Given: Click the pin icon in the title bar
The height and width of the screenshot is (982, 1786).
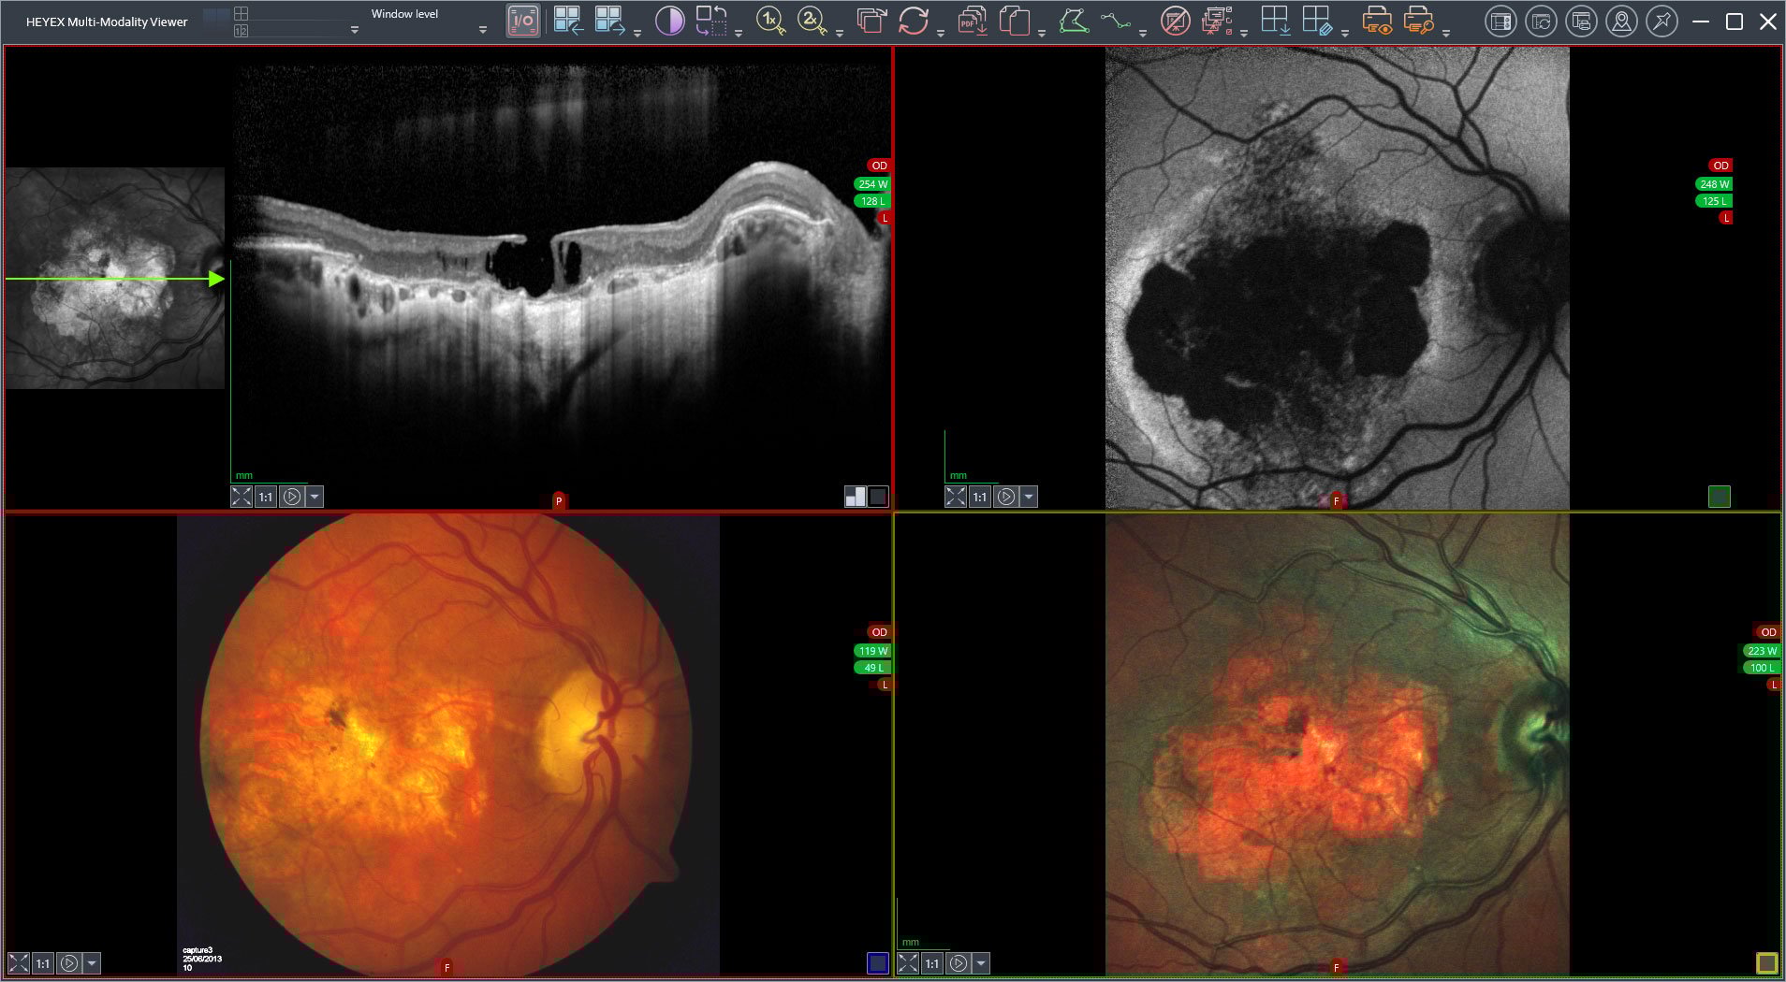Looking at the screenshot, I should point(1662,21).
